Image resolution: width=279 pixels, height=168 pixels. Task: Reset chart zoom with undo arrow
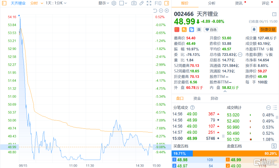click(x=155, y=11)
